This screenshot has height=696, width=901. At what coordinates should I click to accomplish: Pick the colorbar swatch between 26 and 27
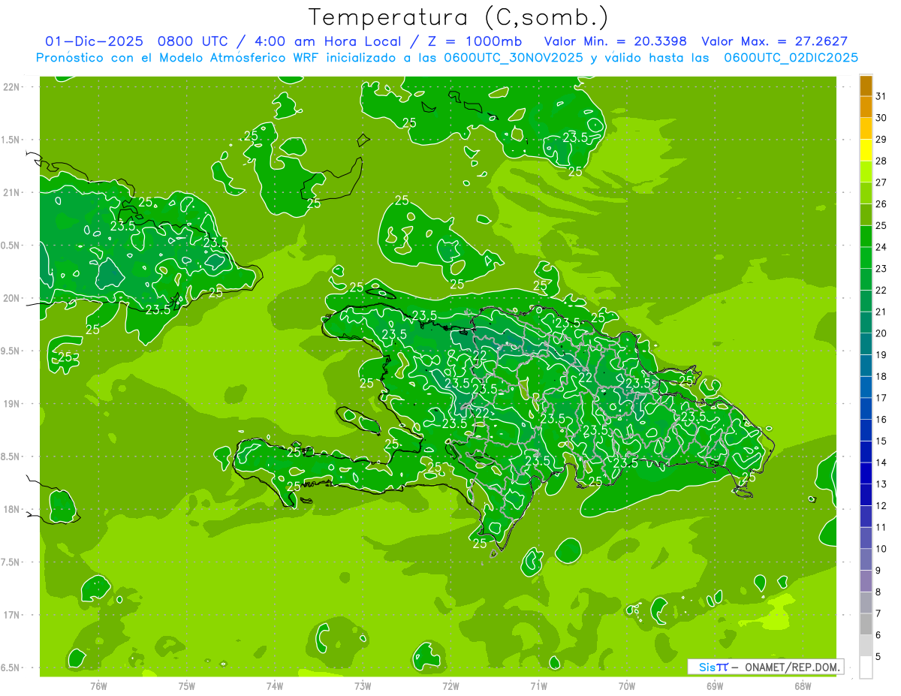866,193
